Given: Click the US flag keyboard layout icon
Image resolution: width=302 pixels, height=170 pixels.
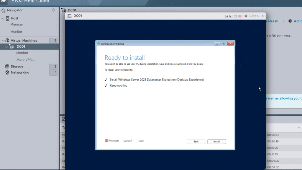Looking at the screenshot, I should [x=240, y=16].
